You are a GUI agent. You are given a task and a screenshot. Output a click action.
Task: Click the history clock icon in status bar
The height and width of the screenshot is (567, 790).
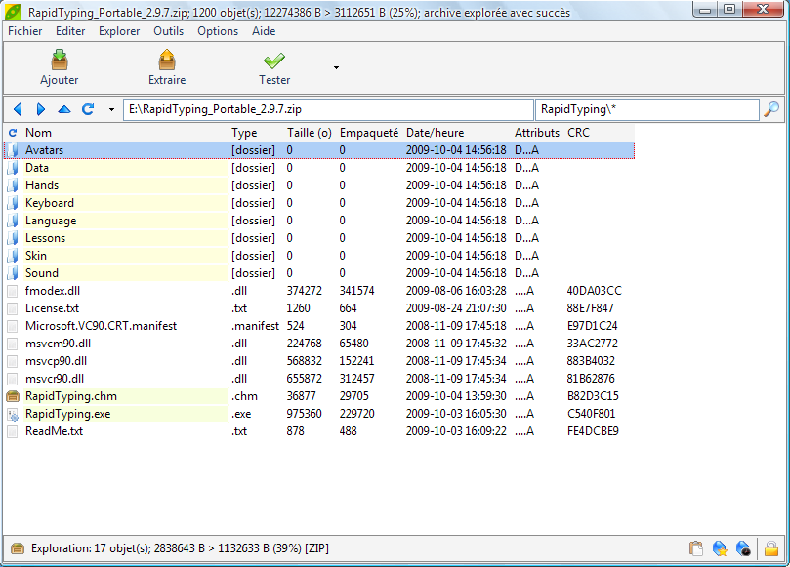tap(744, 548)
